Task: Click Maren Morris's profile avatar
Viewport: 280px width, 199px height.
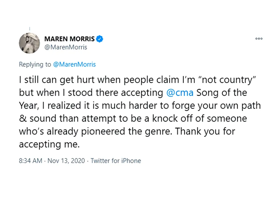Action: [29, 43]
